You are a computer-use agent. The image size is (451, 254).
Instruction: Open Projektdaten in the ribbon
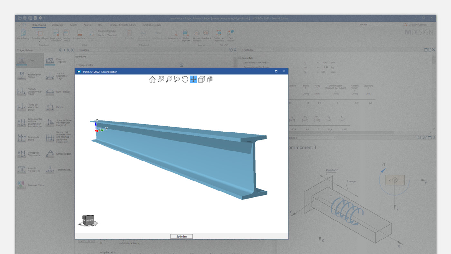tap(80, 35)
